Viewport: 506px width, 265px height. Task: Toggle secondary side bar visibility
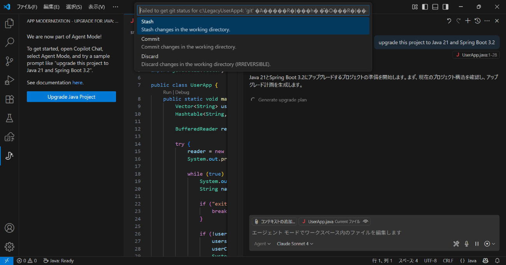[445, 7]
